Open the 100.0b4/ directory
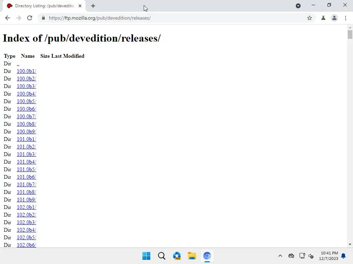353x264 pixels. coord(26,94)
